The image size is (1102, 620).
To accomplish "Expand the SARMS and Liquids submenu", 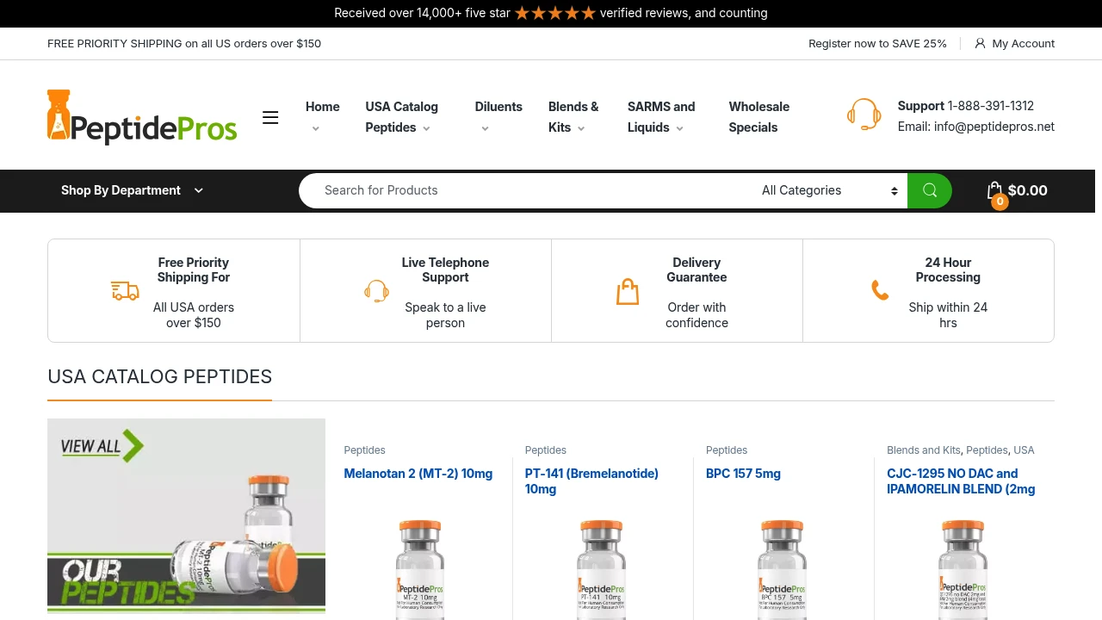I will (661, 117).
